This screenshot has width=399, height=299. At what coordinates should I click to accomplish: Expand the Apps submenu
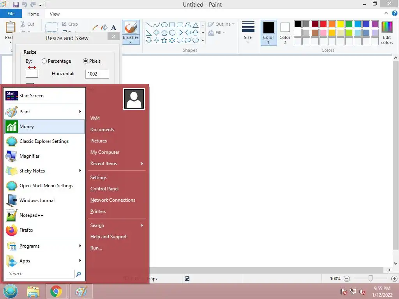(x=80, y=260)
